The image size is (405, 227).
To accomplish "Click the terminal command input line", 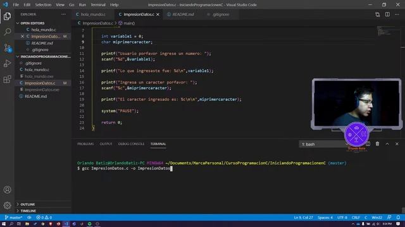I will click(125, 168).
